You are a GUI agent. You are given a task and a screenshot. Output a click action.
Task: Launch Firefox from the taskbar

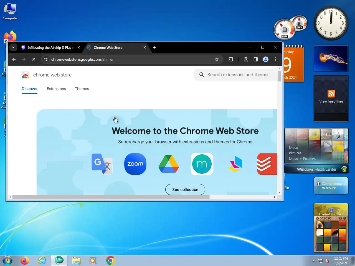point(25,260)
